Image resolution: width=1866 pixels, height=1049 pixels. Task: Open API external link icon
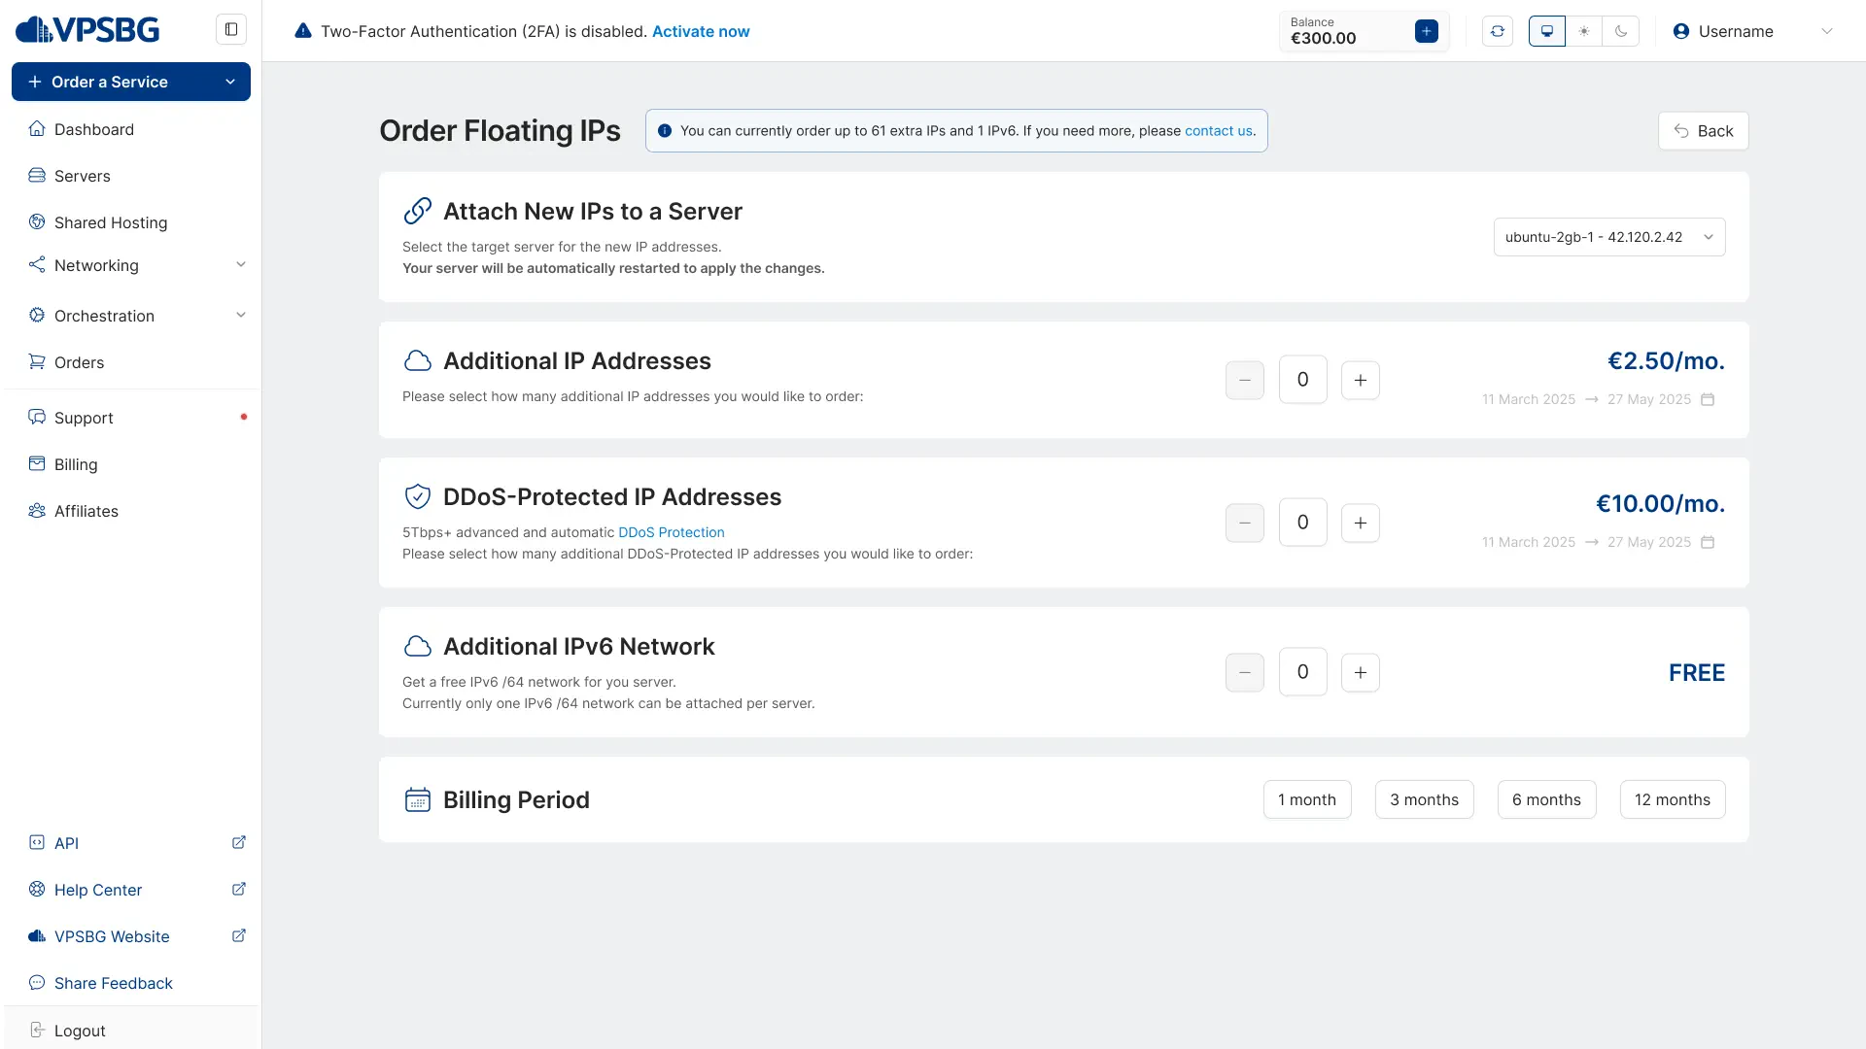239,842
